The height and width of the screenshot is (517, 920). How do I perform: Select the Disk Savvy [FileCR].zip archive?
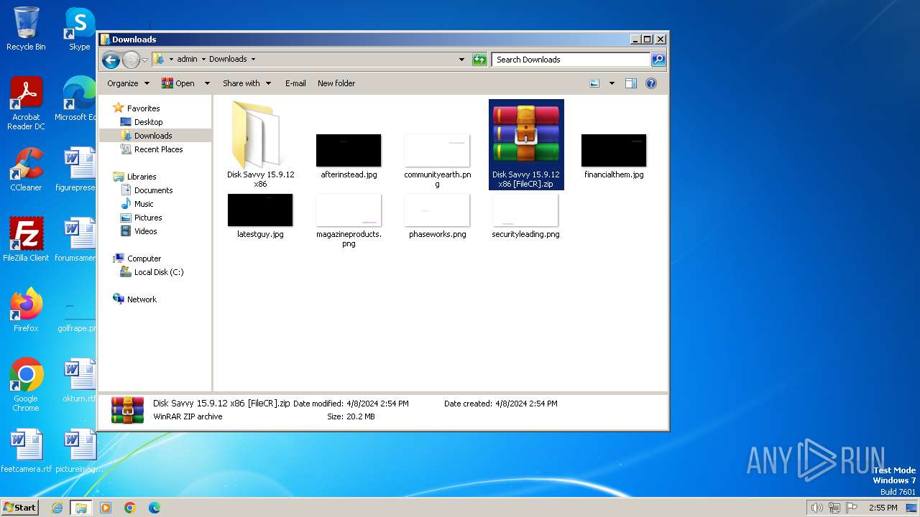[526, 144]
